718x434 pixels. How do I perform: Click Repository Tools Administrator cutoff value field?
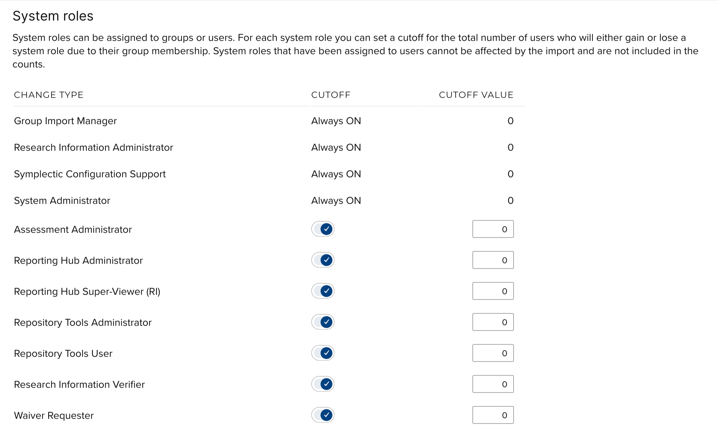click(x=493, y=322)
